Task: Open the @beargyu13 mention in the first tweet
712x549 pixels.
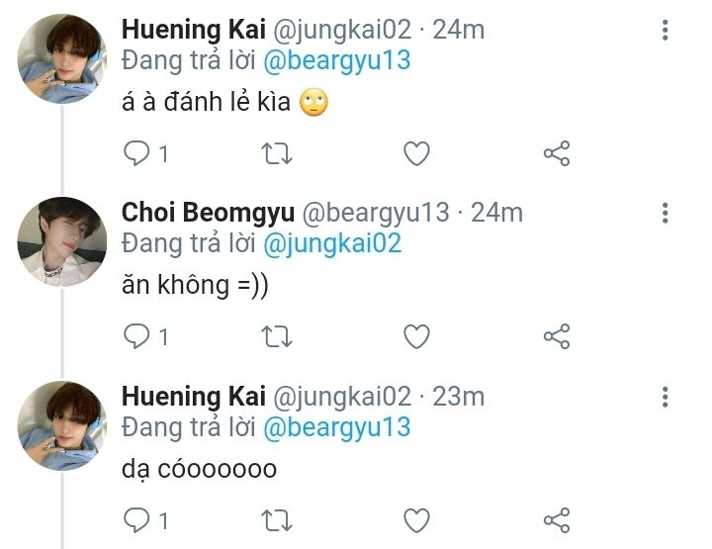Action: pos(336,60)
